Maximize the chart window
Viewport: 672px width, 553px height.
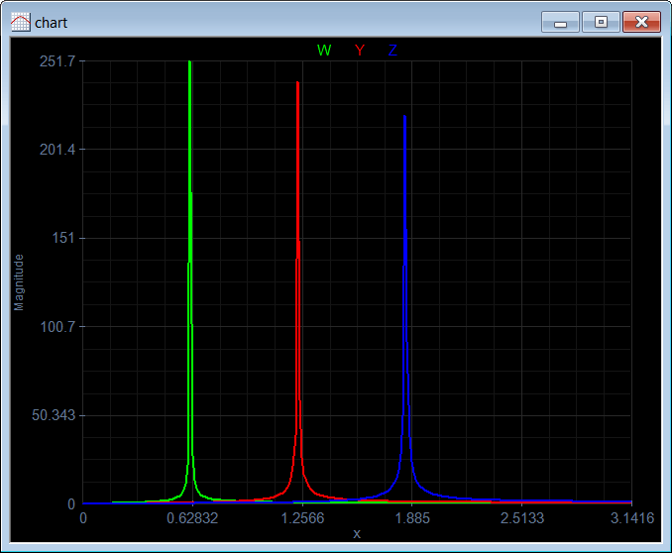(x=601, y=22)
